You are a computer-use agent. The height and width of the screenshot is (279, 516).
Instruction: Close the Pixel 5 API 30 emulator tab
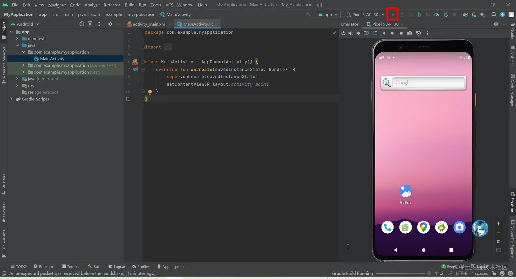(x=403, y=24)
